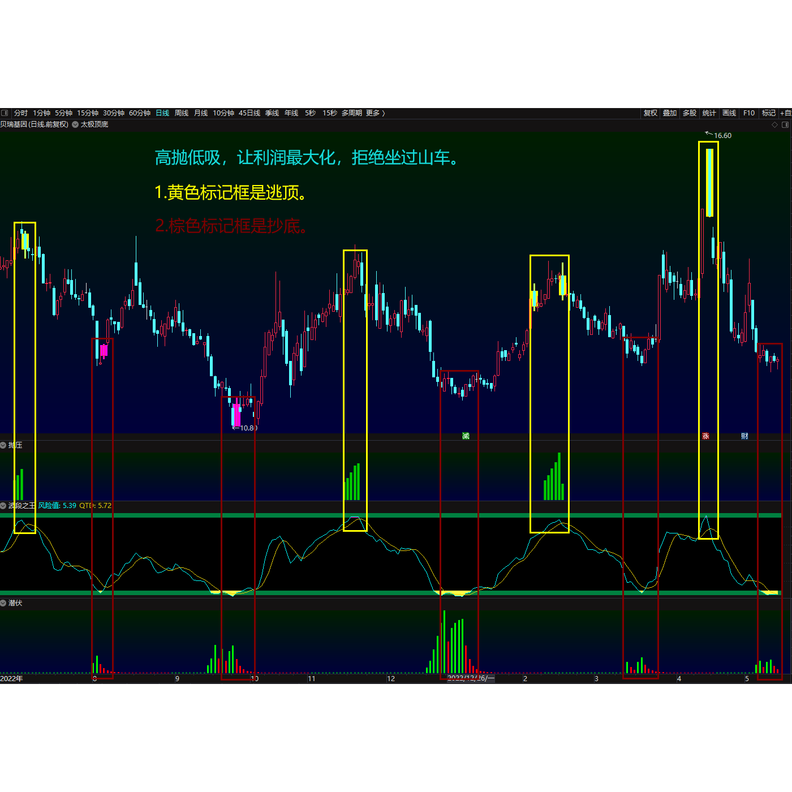The image size is (792, 792).
Task: Click month 2 on the time axis
Action: tap(525, 679)
